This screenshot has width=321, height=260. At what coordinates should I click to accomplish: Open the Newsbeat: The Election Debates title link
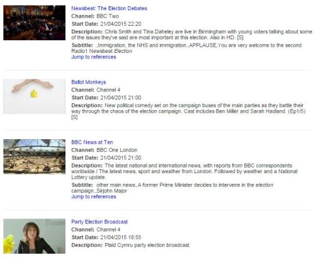(109, 8)
